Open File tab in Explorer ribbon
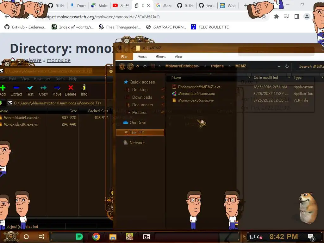Viewport: 324px width, 243px height. [x=124, y=57]
